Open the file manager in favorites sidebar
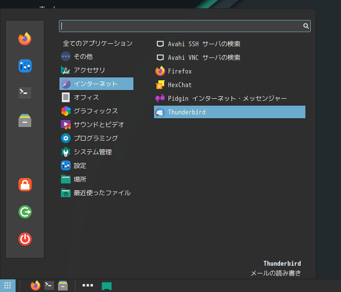The width and height of the screenshot is (341, 292). point(25,120)
